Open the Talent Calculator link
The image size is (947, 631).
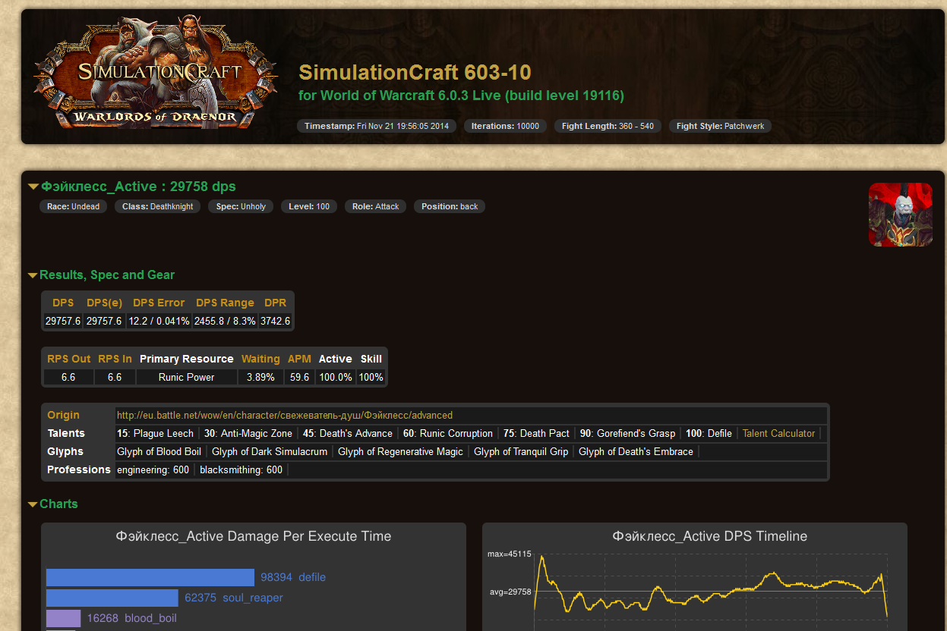(x=778, y=434)
